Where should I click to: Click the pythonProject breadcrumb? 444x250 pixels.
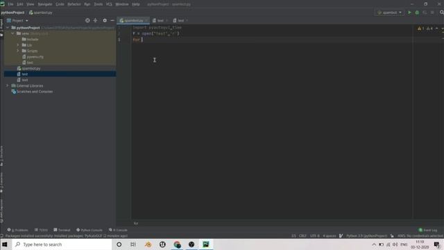coord(12,12)
